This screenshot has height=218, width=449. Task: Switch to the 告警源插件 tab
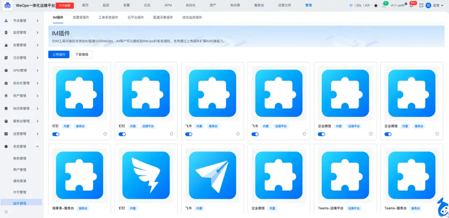click(81, 18)
